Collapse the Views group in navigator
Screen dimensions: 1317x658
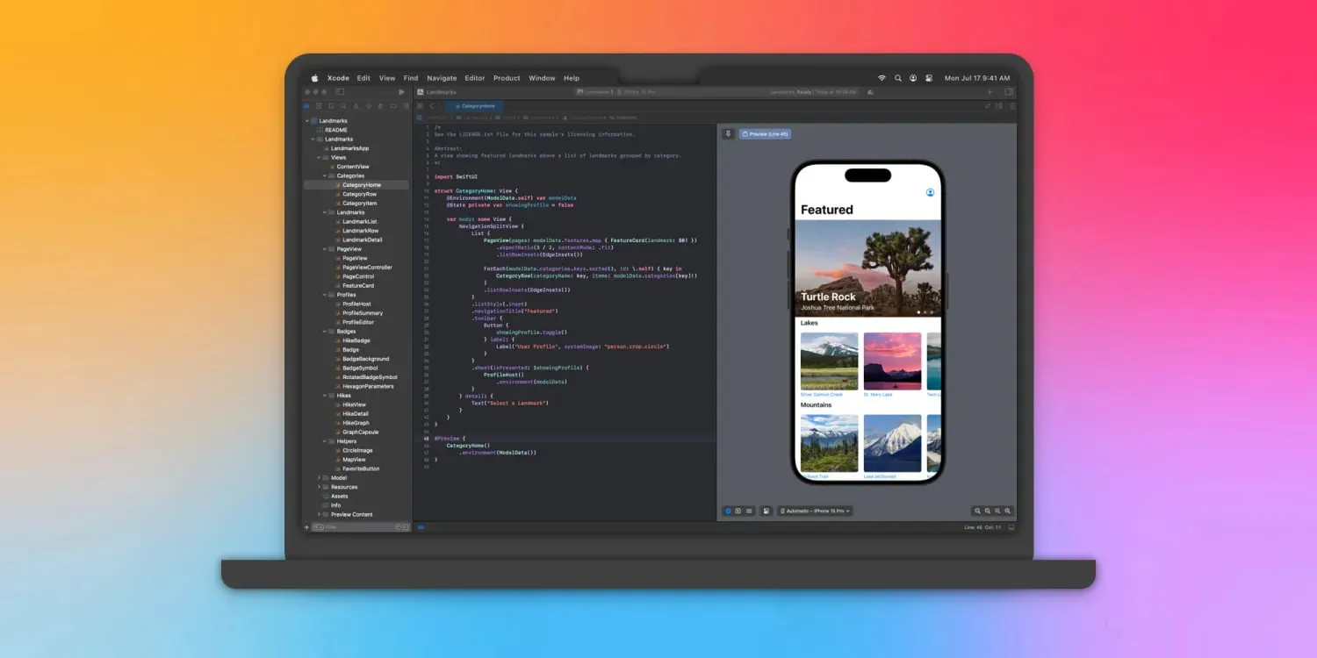click(318, 157)
